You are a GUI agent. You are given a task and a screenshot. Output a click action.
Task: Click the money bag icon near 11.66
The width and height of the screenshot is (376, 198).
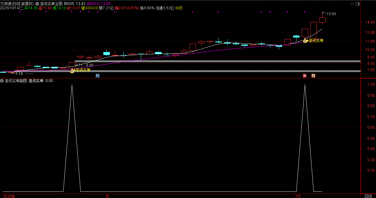305,41
